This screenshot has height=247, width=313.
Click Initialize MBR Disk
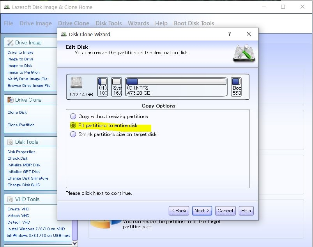pyautogui.click(x=24, y=165)
